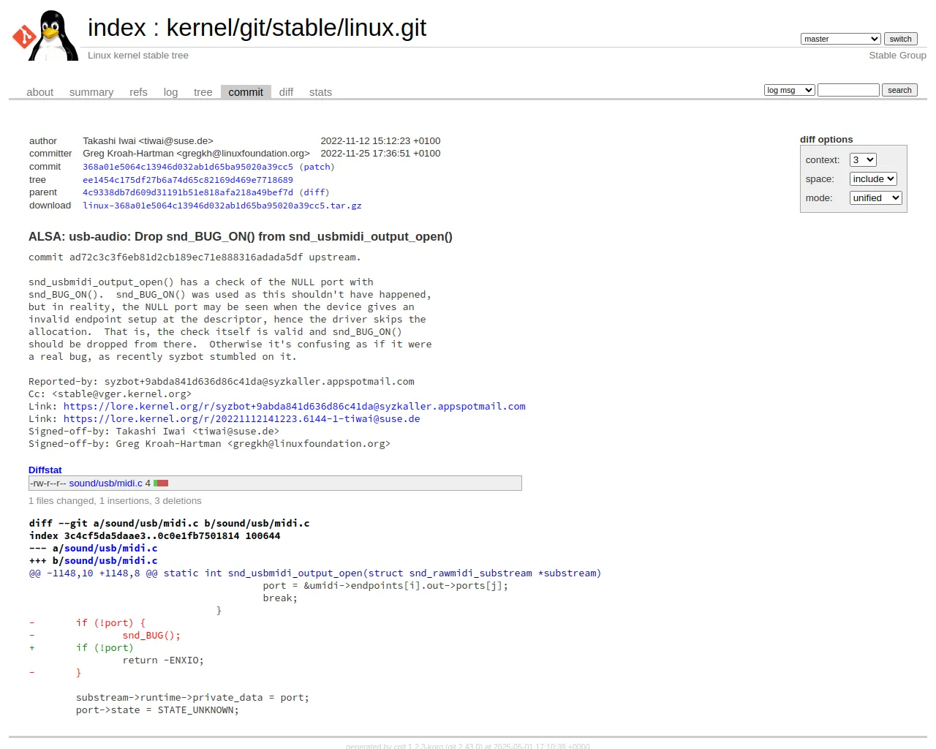The width and height of the screenshot is (936, 749).
Task: Click the cgit Tux penguin logo
Action: coord(45,35)
